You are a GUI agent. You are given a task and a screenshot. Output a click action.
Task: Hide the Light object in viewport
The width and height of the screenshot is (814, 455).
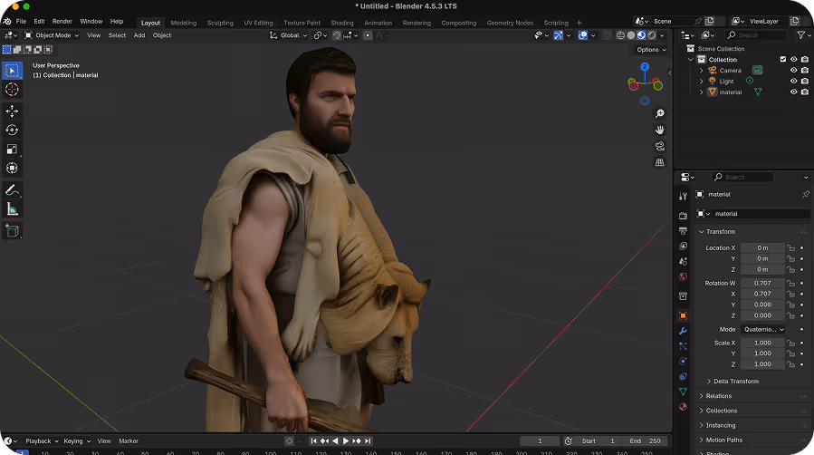(794, 81)
